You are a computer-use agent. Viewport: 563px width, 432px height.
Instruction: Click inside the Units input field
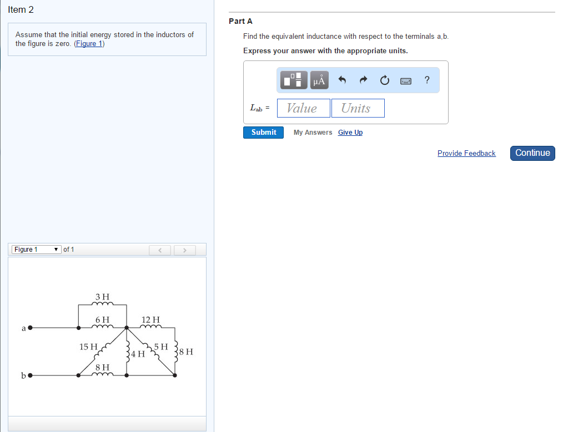[358, 108]
